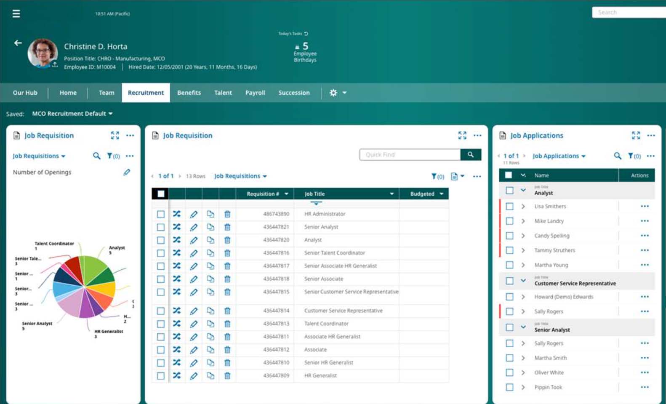666x404 pixels.
Task: Copy the Analyst requisition using duplicate icon
Action: [x=210, y=240]
